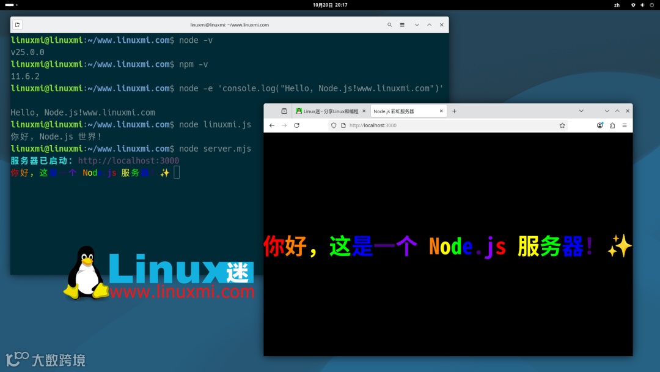Viewport: 660px width, 372px height.
Task: Click the terminal window title text
Action: (229, 25)
